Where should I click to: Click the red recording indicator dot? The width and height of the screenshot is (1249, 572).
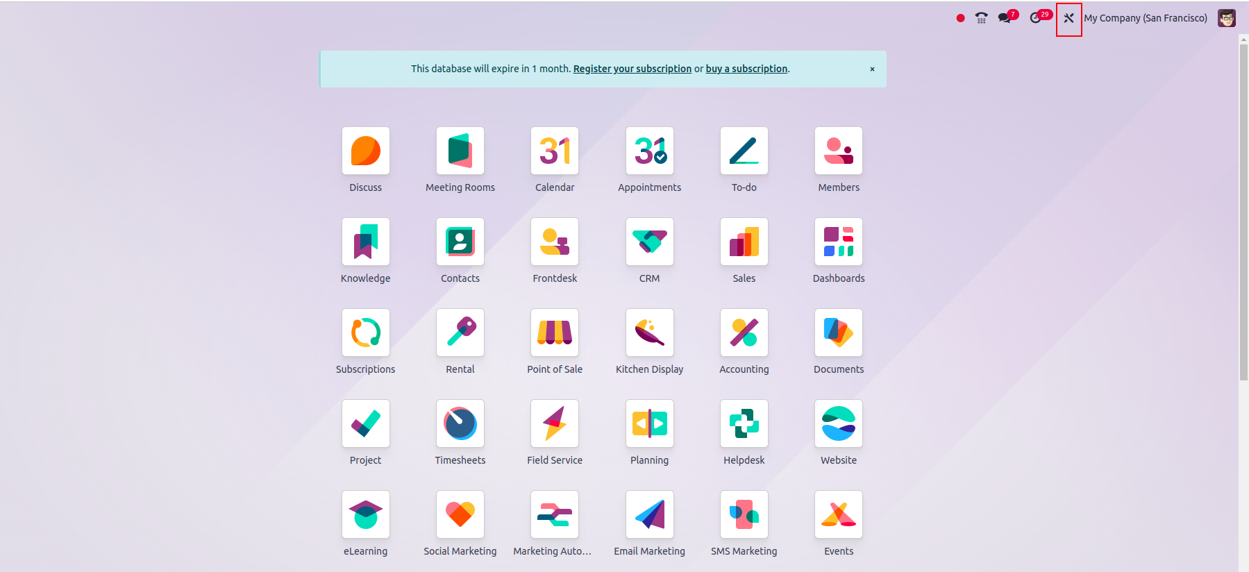pyautogui.click(x=960, y=19)
